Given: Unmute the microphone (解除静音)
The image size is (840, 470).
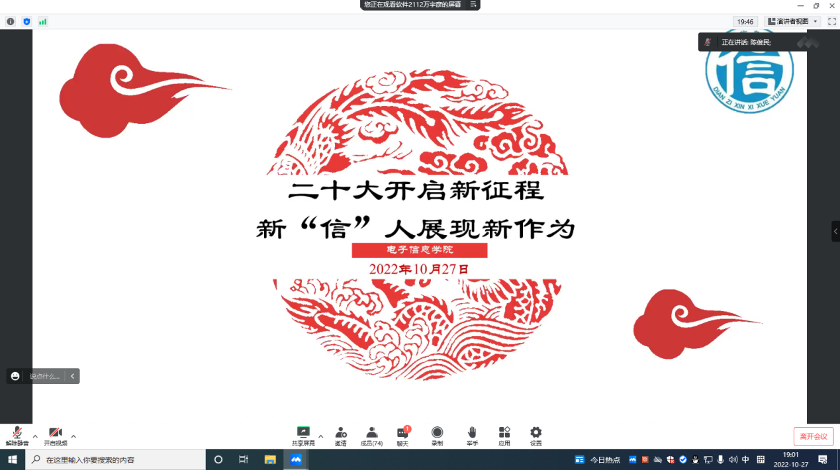Looking at the screenshot, I should coord(17,433).
